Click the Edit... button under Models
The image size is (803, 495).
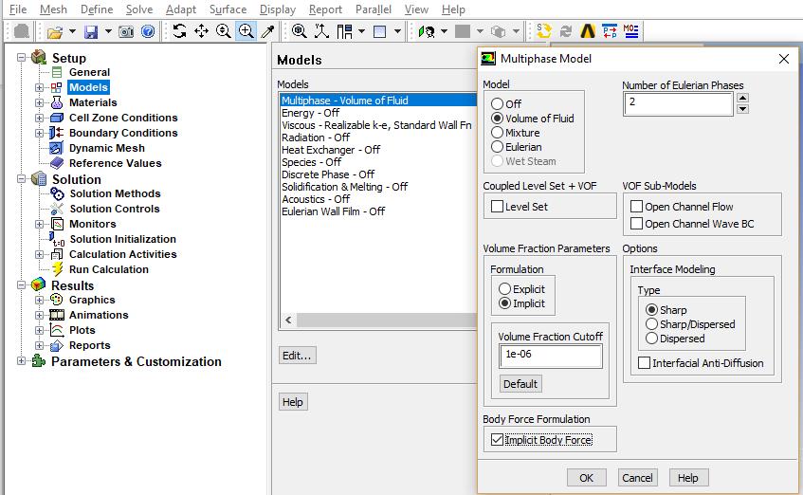(297, 355)
